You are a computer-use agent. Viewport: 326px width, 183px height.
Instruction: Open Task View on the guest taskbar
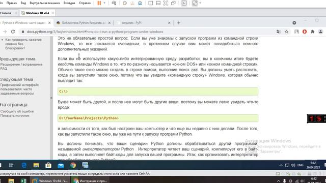[11, 165]
